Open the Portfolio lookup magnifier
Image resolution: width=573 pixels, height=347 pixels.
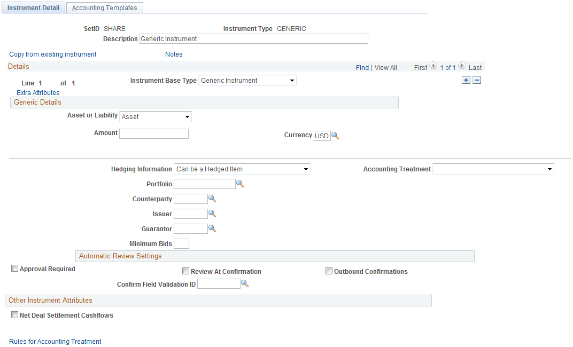240,184
